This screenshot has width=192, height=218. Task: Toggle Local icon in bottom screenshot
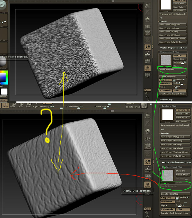tap(147, 161)
